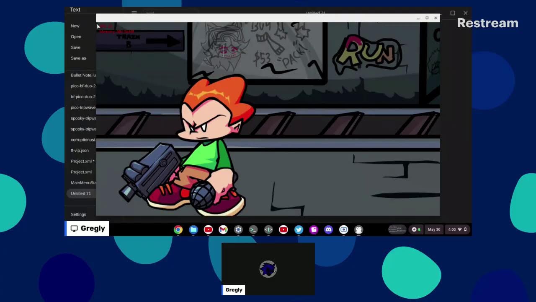Viewport: 536px width, 302px height.
Task: Select the corruptionust file entry
Action: pyautogui.click(x=83, y=140)
